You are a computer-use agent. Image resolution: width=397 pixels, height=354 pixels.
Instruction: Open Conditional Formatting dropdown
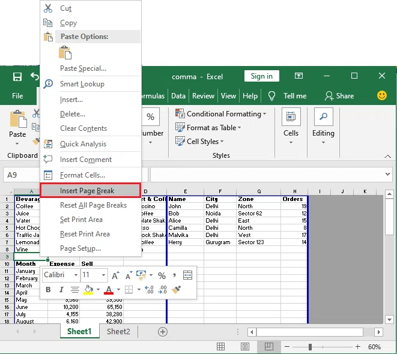221,114
